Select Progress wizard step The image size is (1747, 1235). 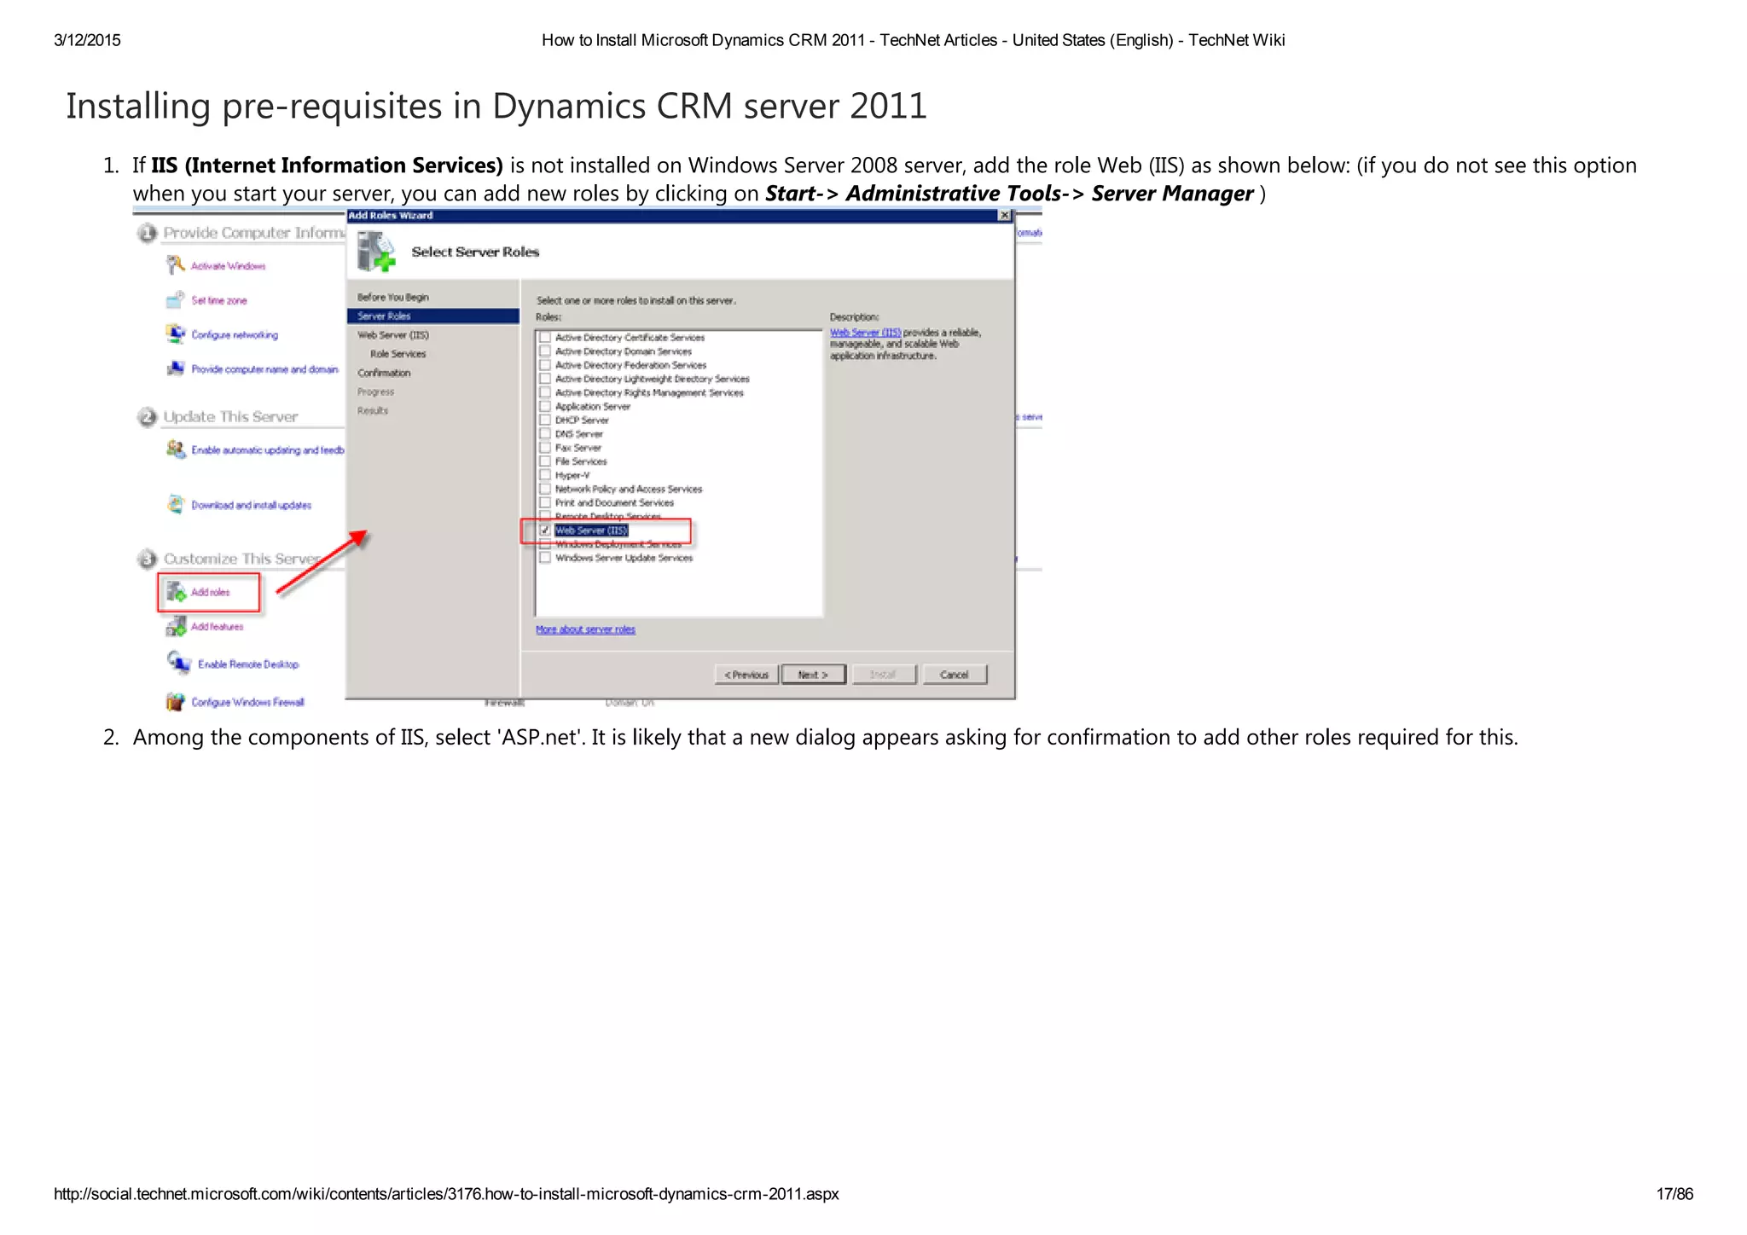pyautogui.click(x=375, y=391)
